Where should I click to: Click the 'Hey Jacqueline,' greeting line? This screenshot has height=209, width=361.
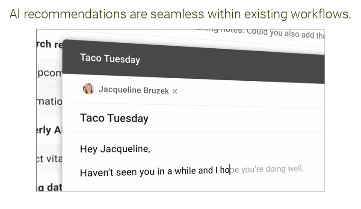[x=115, y=149]
